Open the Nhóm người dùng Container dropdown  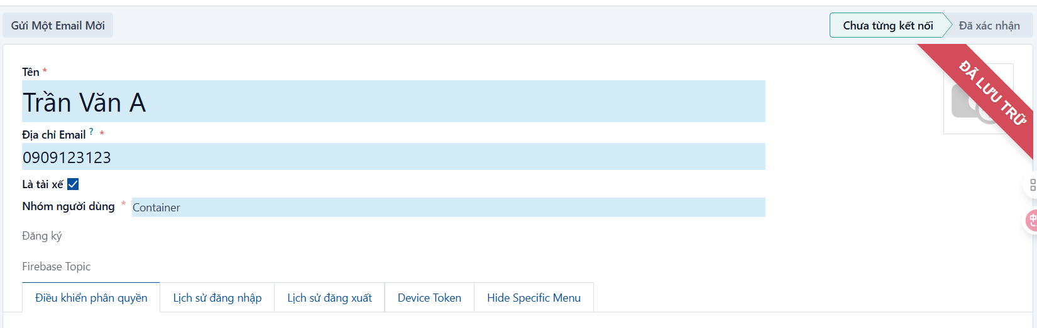[448, 208]
